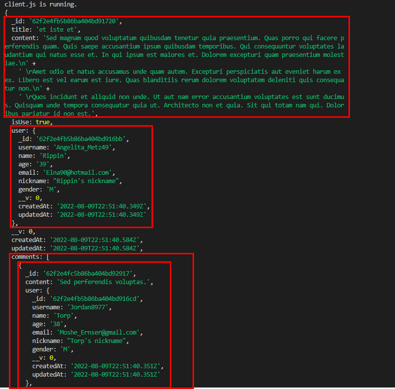Viewport: 395px width, 389px height.
Task: Select the createdAt value '2022-08-09T22:51:40.351Z'
Action: click(115, 366)
